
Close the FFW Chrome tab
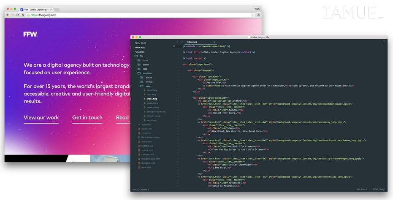click(x=51, y=10)
